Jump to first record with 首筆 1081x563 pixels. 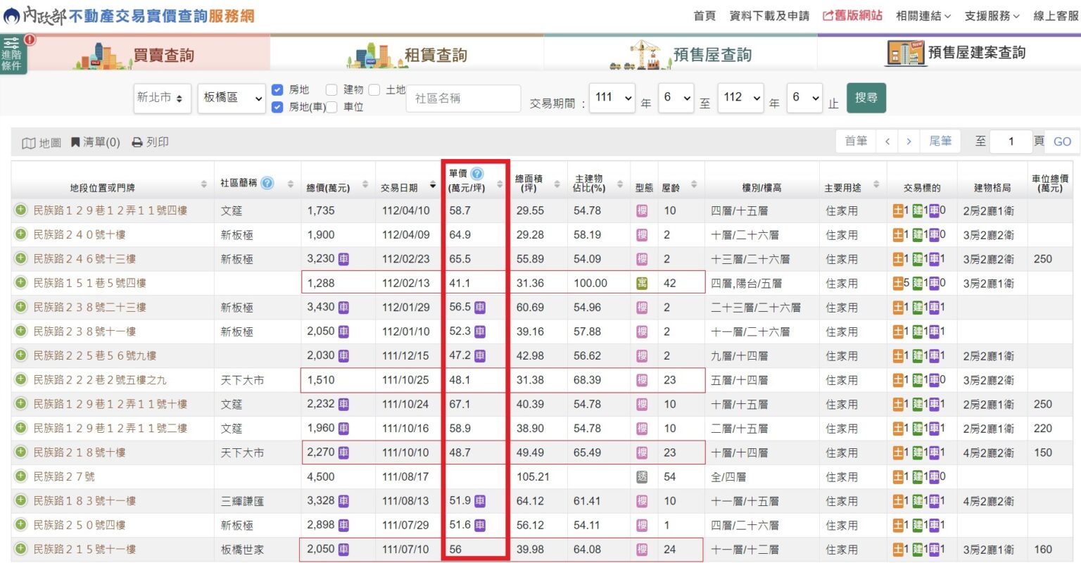856,141
